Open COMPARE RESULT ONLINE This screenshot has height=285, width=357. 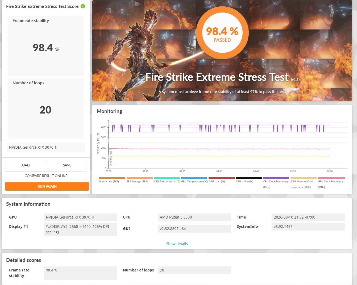(x=46, y=176)
